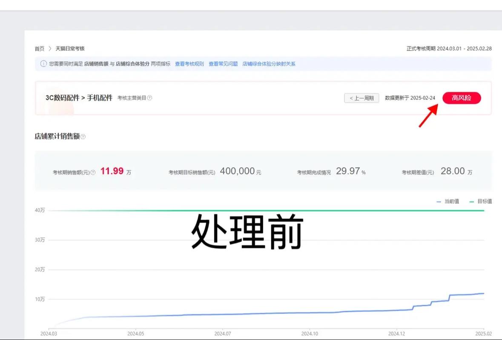Screen dimensions: 502x340
Task: Toggle the 高风险 risk status badge
Action: [462, 98]
